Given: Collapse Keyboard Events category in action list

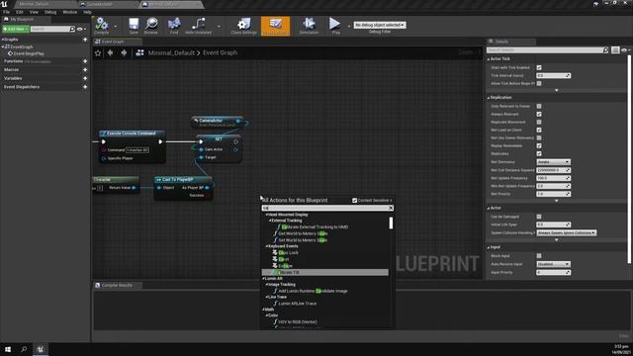Looking at the screenshot, I should pyautogui.click(x=267, y=246).
